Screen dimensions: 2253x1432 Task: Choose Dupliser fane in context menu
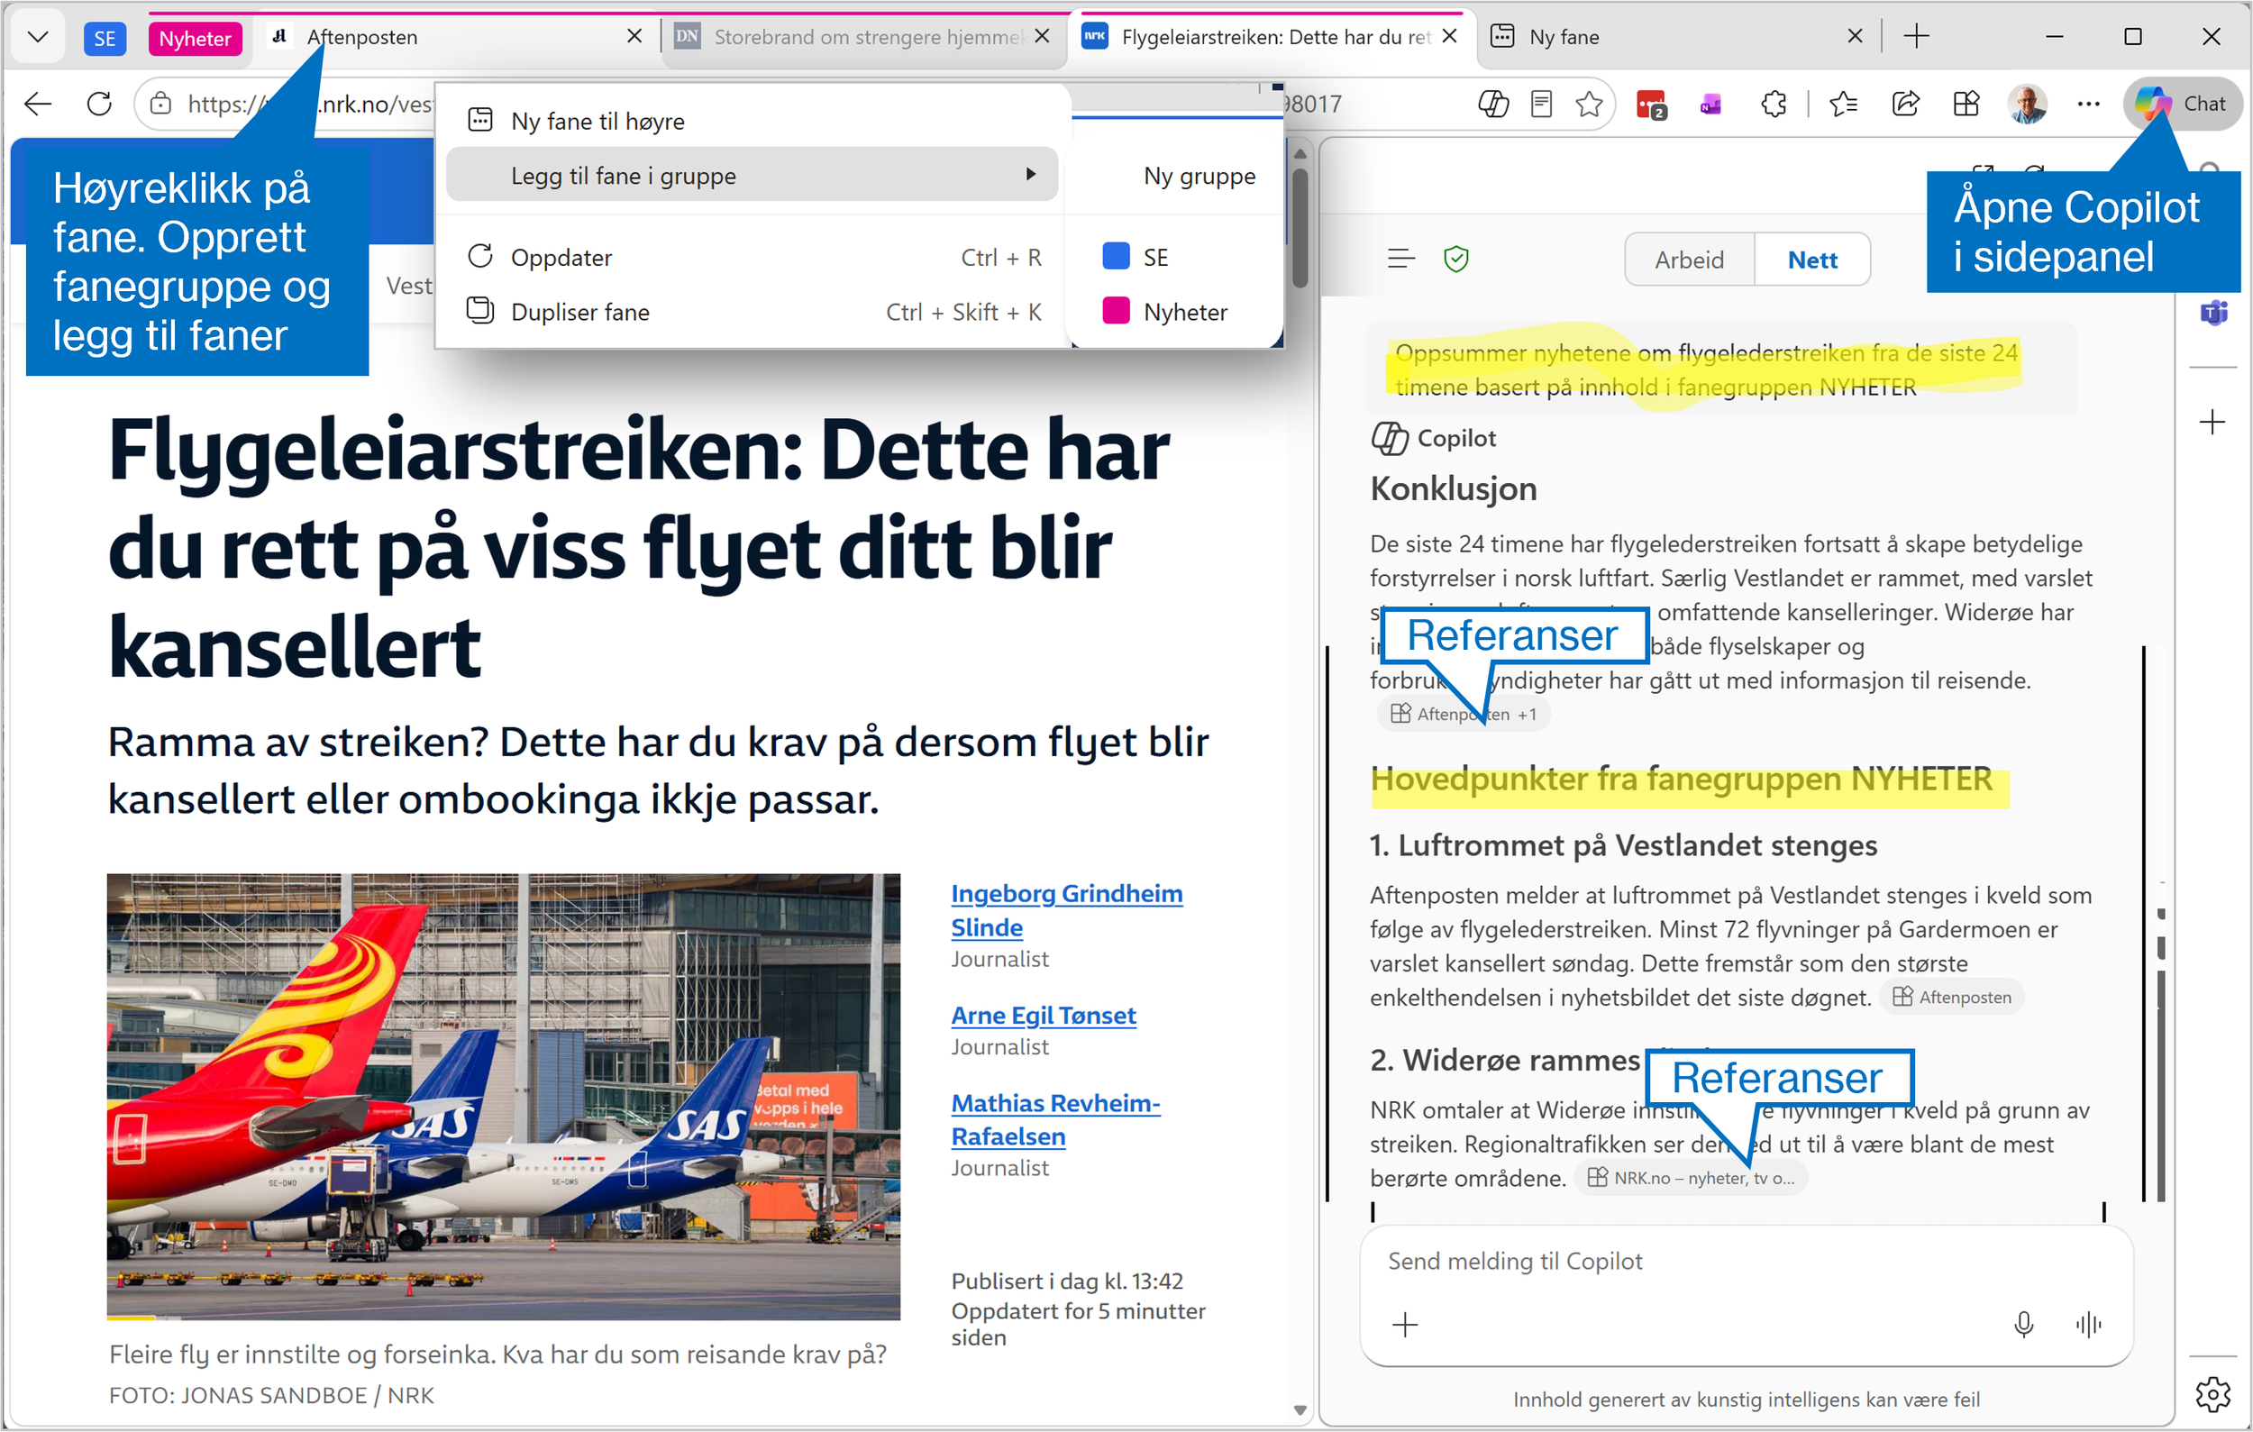(753, 312)
